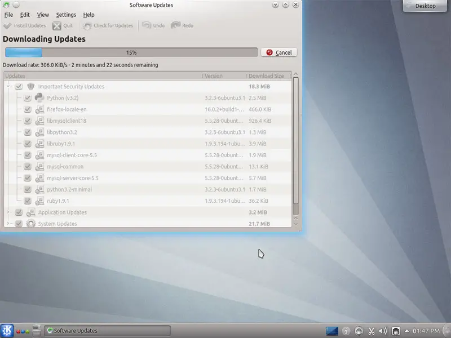This screenshot has width=451, height=338.
Task: Click the Klipper scissors tray icon
Action: point(372,331)
